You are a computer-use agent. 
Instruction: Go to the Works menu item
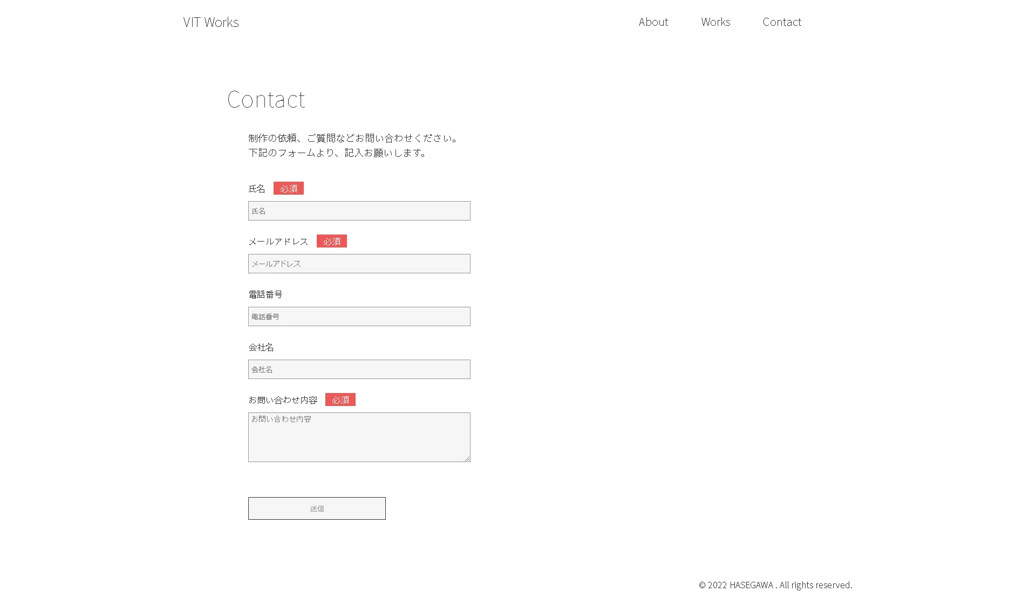[715, 22]
